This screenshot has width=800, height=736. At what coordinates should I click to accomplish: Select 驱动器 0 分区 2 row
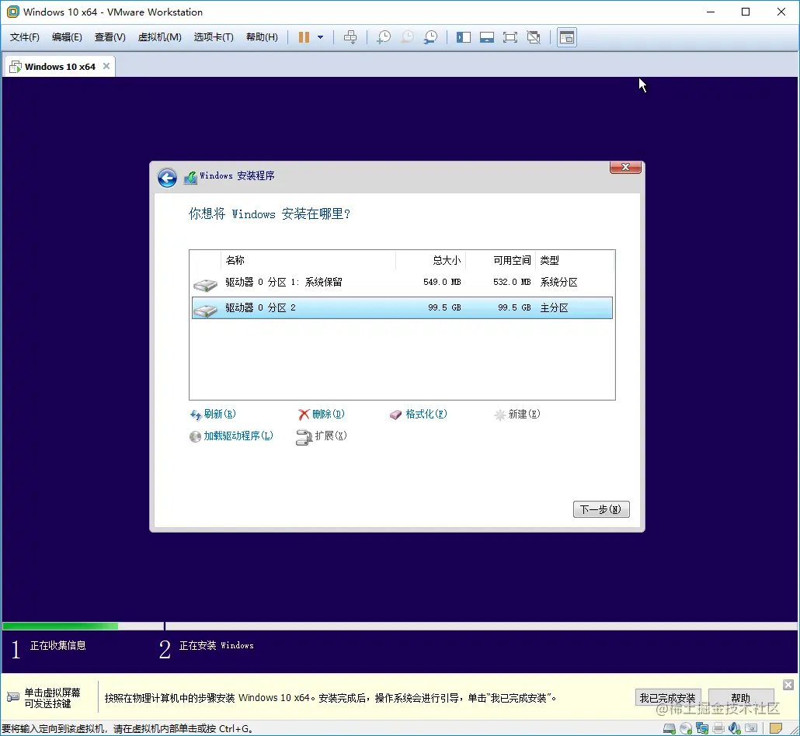coord(402,308)
